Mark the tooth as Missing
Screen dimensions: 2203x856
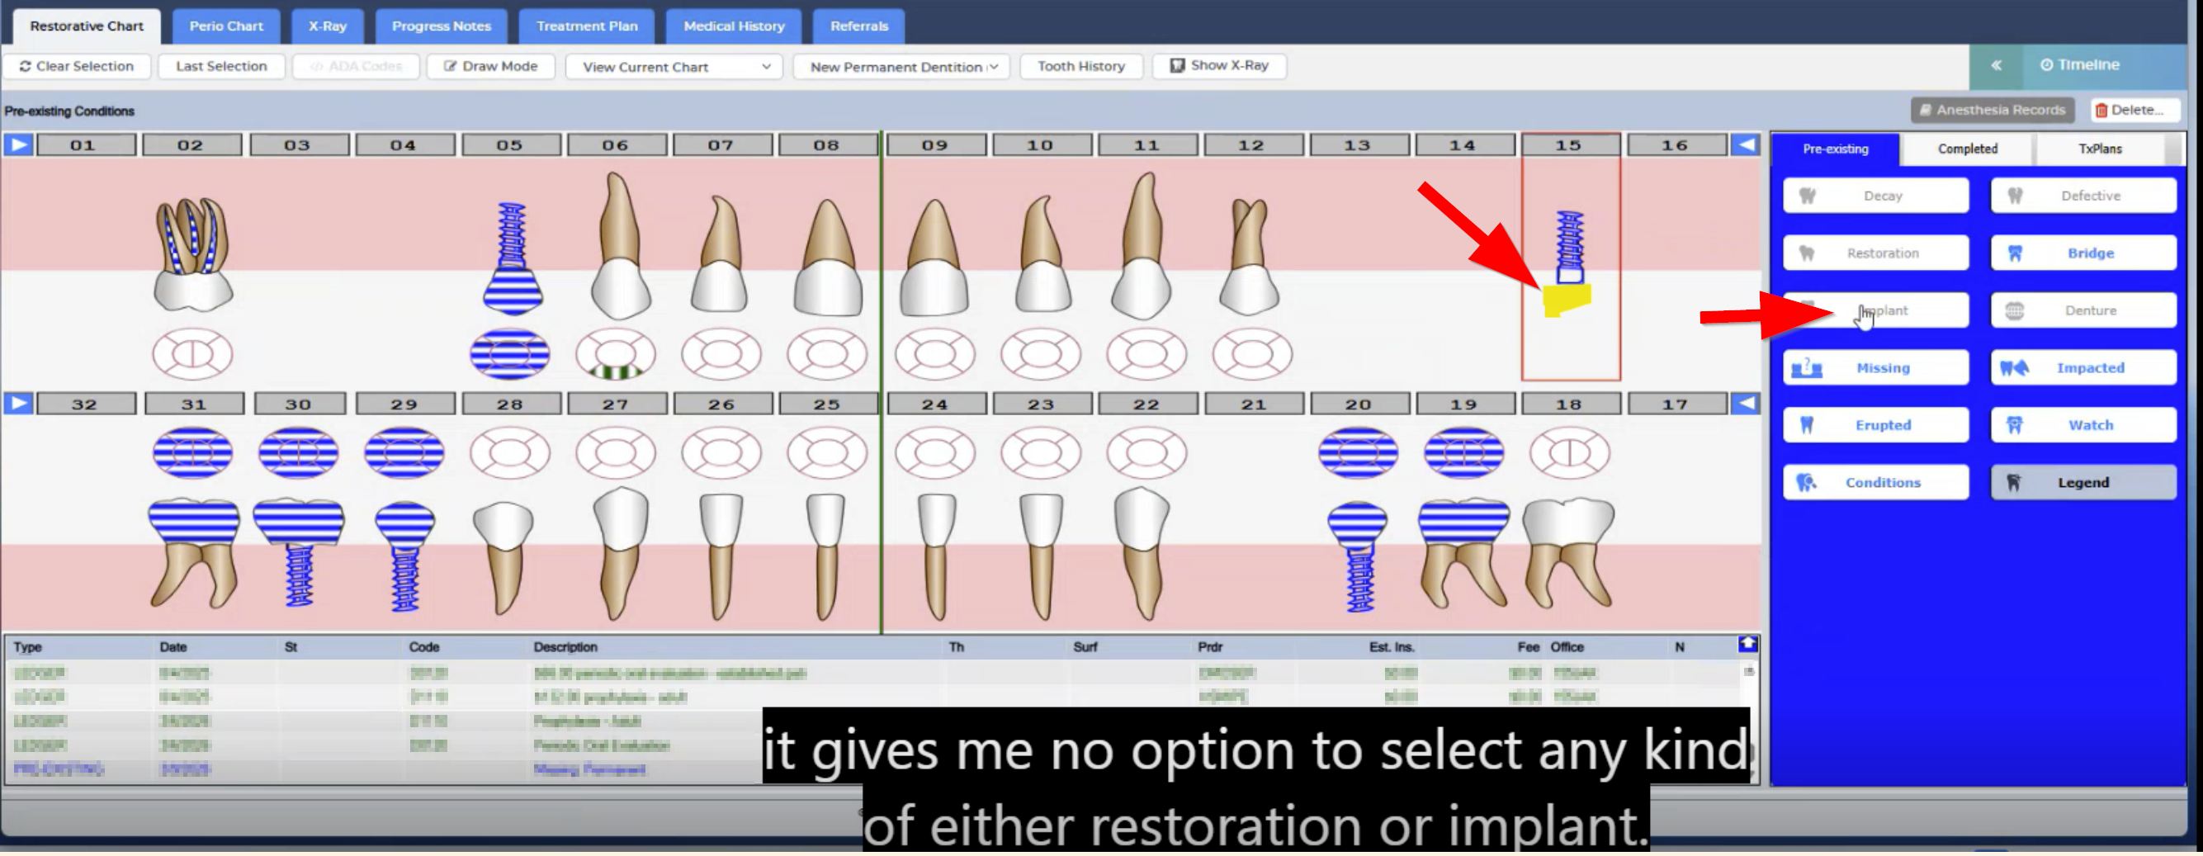tap(1875, 367)
